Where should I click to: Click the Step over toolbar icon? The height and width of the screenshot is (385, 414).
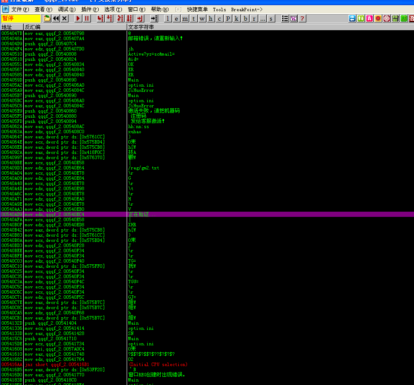(x=109, y=19)
